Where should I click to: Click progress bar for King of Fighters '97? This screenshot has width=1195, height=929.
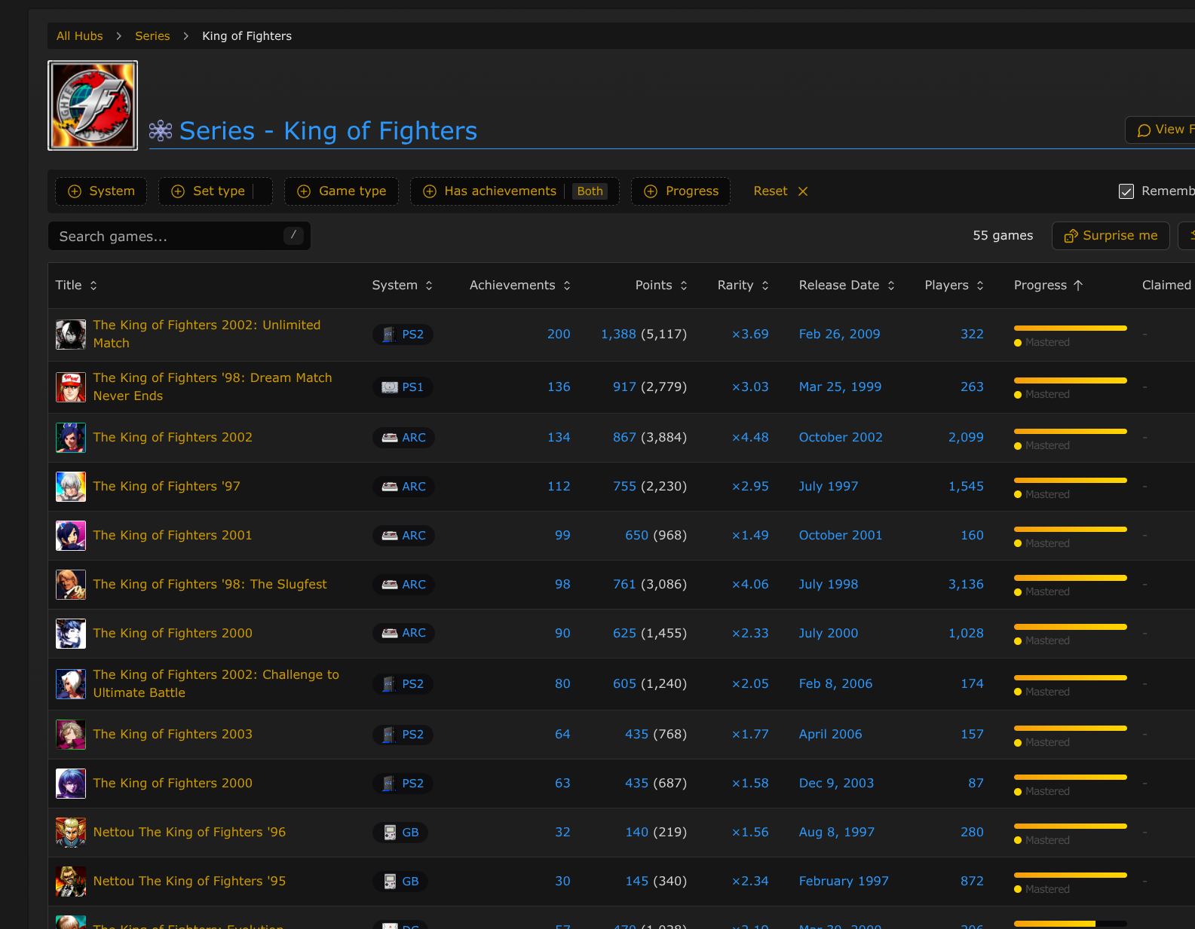click(1070, 481)
